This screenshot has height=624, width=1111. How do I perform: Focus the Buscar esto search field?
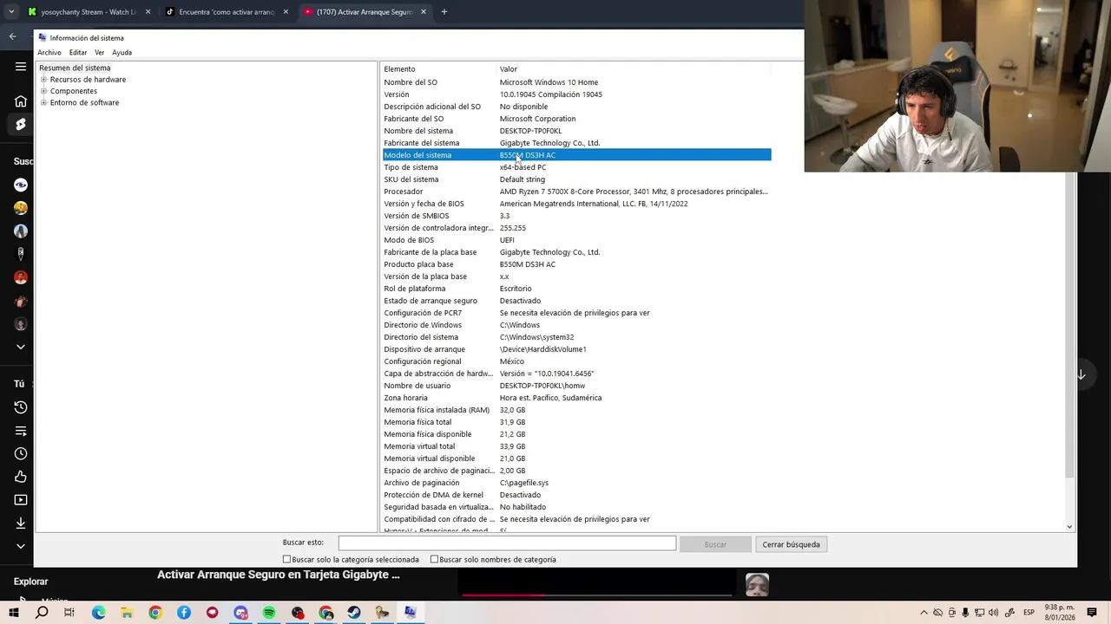tap(507, 543)
